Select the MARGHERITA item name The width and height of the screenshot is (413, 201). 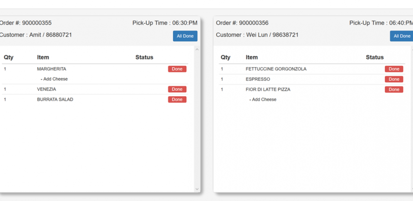tap(51, 69)
